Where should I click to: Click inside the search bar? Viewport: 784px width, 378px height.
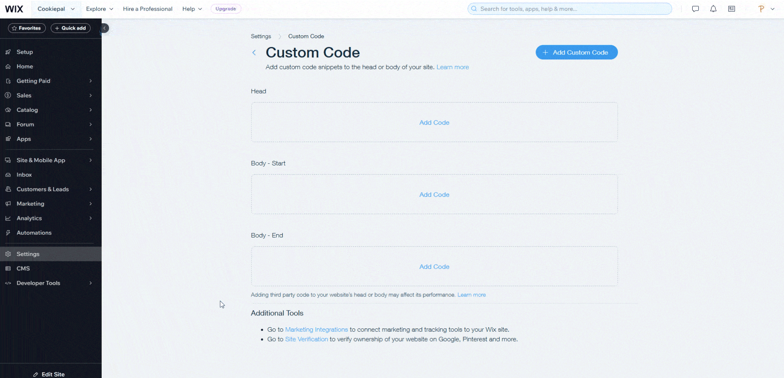coord(570,9)
